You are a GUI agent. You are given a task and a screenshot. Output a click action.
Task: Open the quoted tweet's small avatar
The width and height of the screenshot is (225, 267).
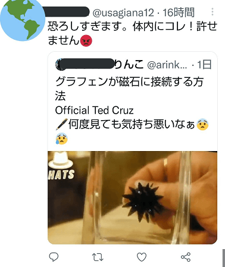click(59, 64)
